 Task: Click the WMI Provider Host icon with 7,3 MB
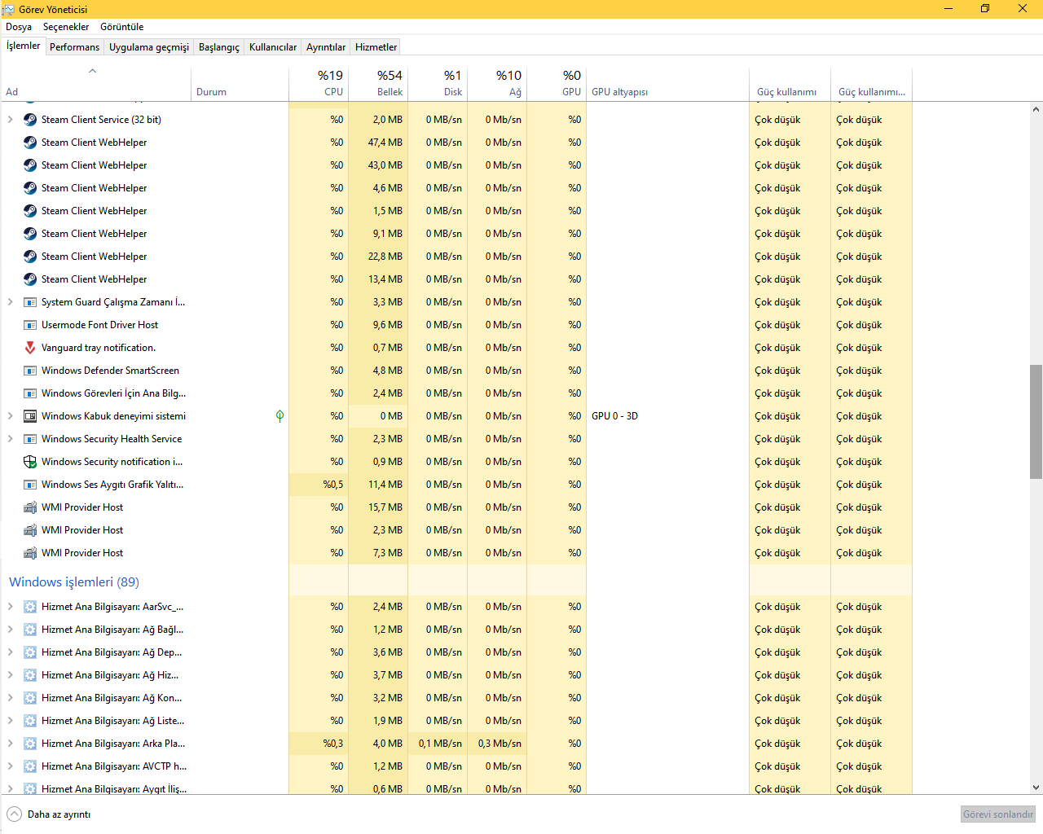(30, 553)
